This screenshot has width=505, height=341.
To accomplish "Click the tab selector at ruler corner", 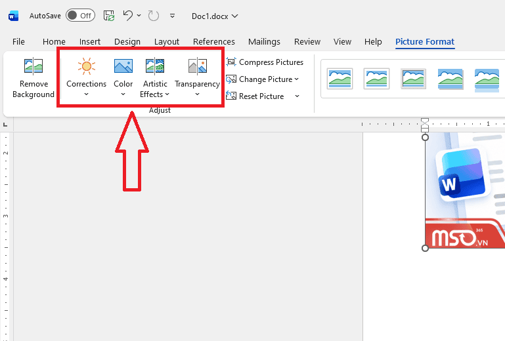I will coord(5,125).
